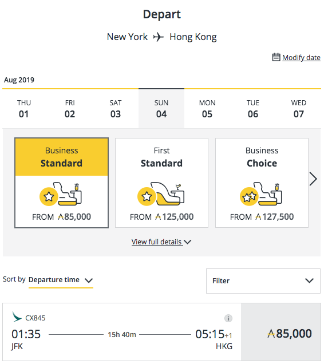The height and width of the screenshot is (364, 324).
Task: Click the Cathay Pacific logo on CX845
Action: click(17, 317)
